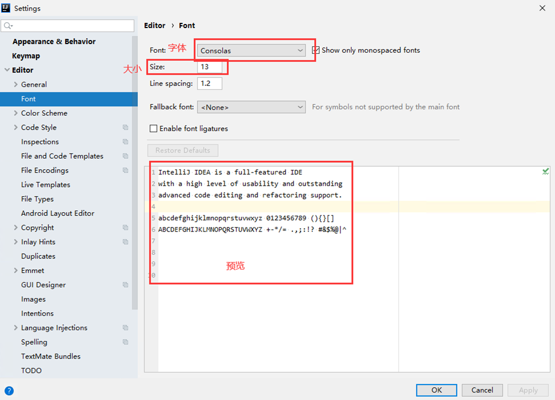Click the Editor breadcrumb link

click(x=154, y=26)
